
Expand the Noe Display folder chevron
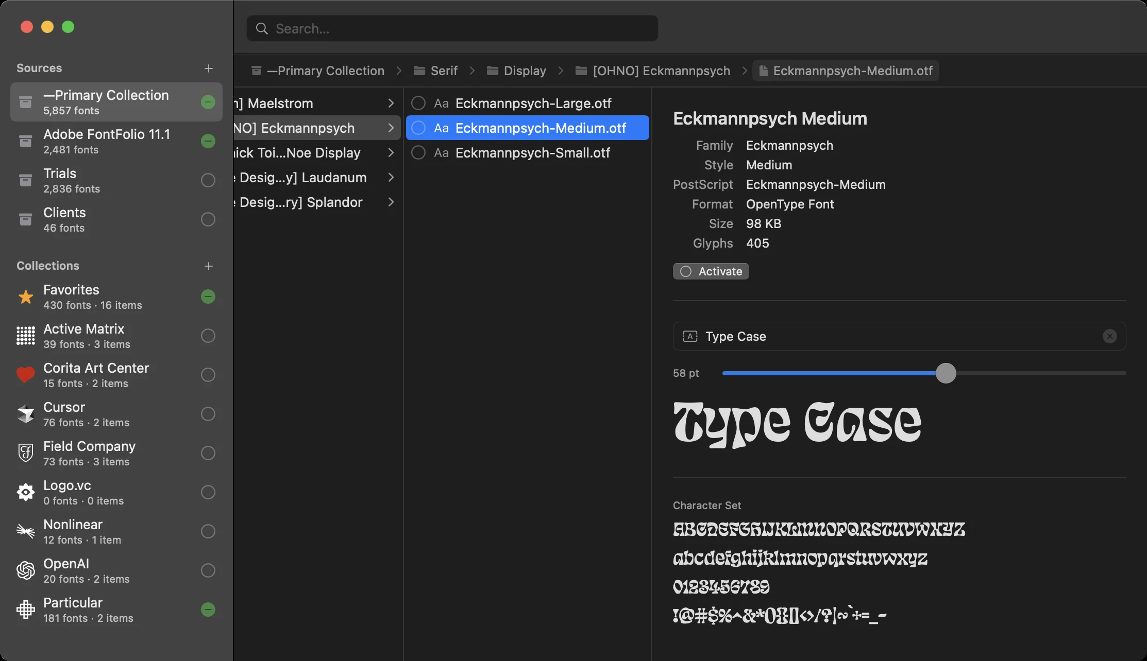point(391,153)
